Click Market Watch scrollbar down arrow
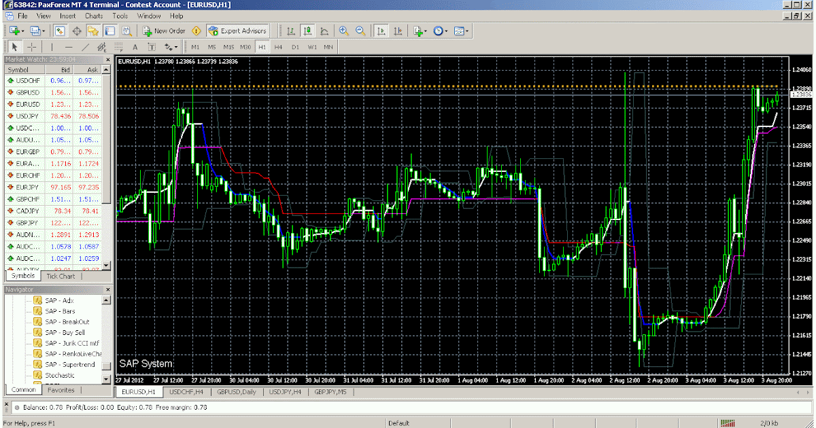The width and height of the screenshot is (816, 428). pyautogui.click(x=107, y=266)
